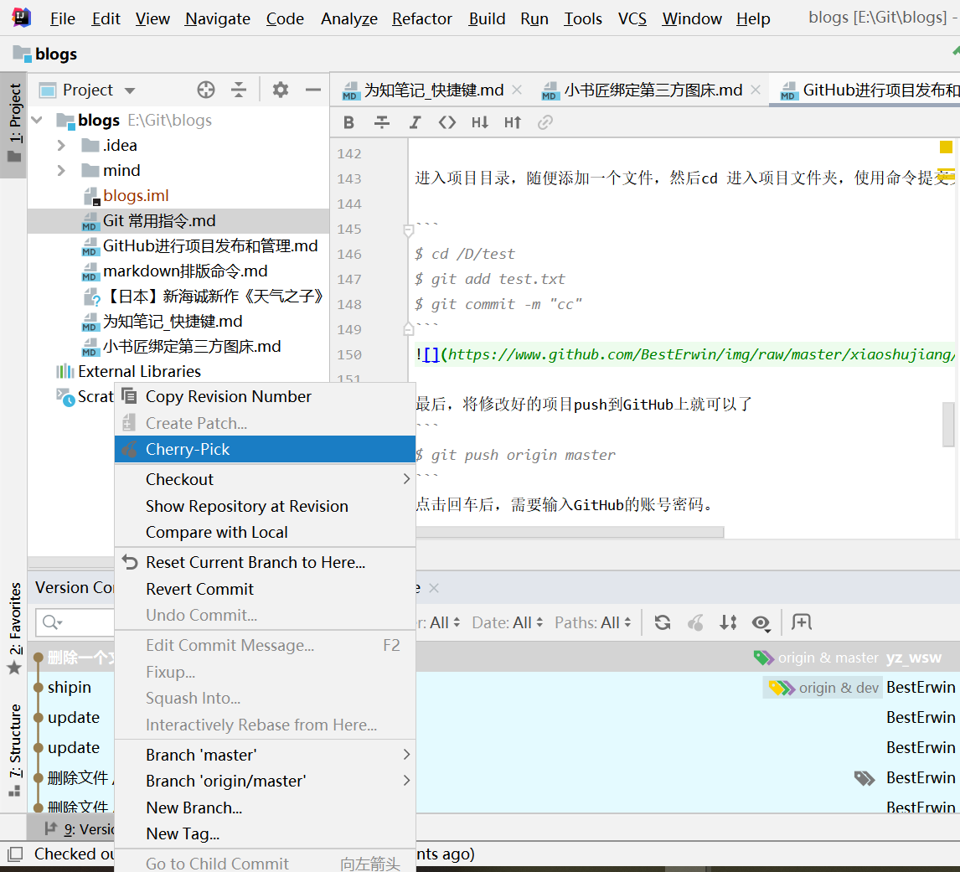The height and width of the screenshot is (872, 960).
Task: Click the search icon in log filter
Action: click(x=53, y=622)
